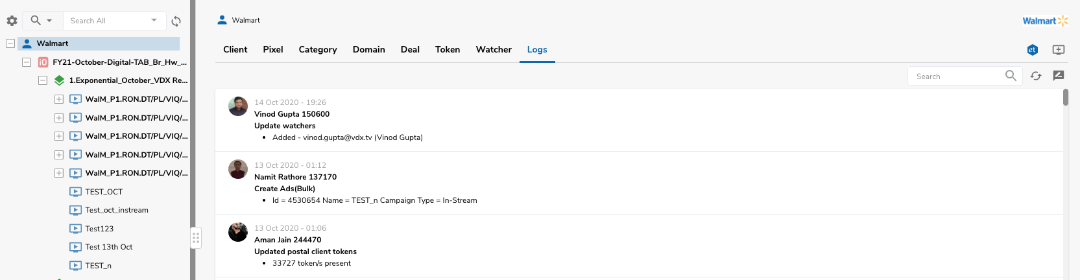Click the sidebar refresh icon
The height and width of the screenshot is (280, 1080).
(x=176, y=21)
